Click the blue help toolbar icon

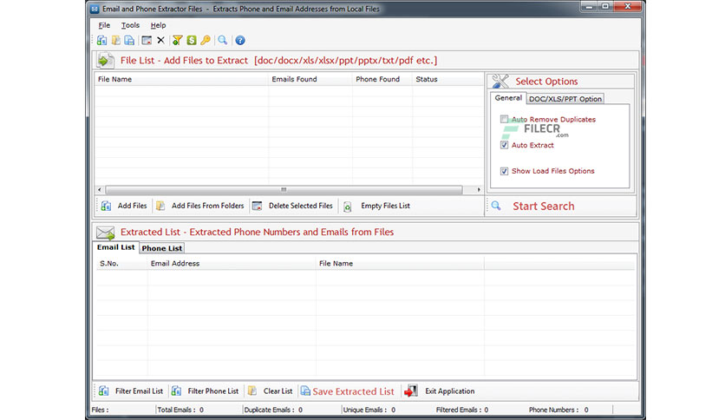tap(240, 40)
